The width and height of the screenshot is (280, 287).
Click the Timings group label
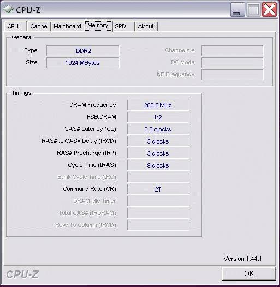[21, 93]
